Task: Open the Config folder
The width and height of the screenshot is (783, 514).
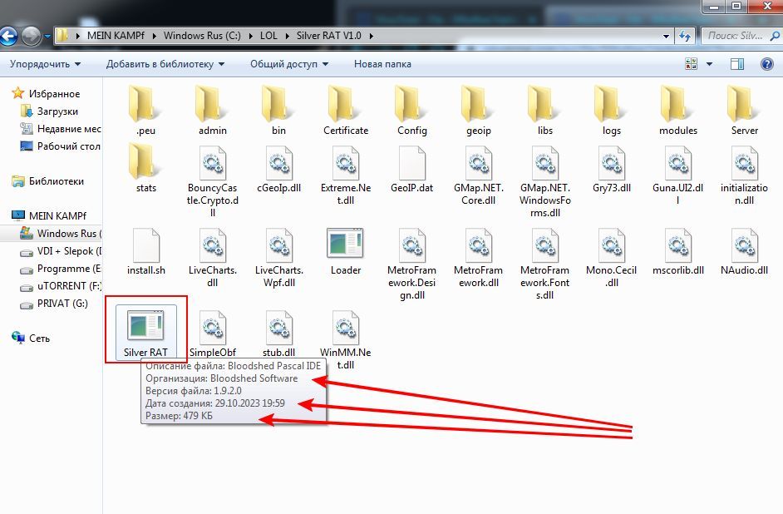Action: (412, 111)
